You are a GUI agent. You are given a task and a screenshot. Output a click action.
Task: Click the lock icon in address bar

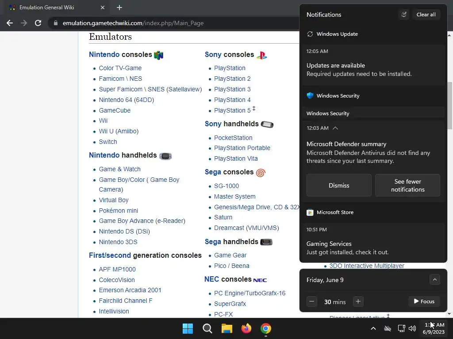pyautogui.click(x=56, y=23)
